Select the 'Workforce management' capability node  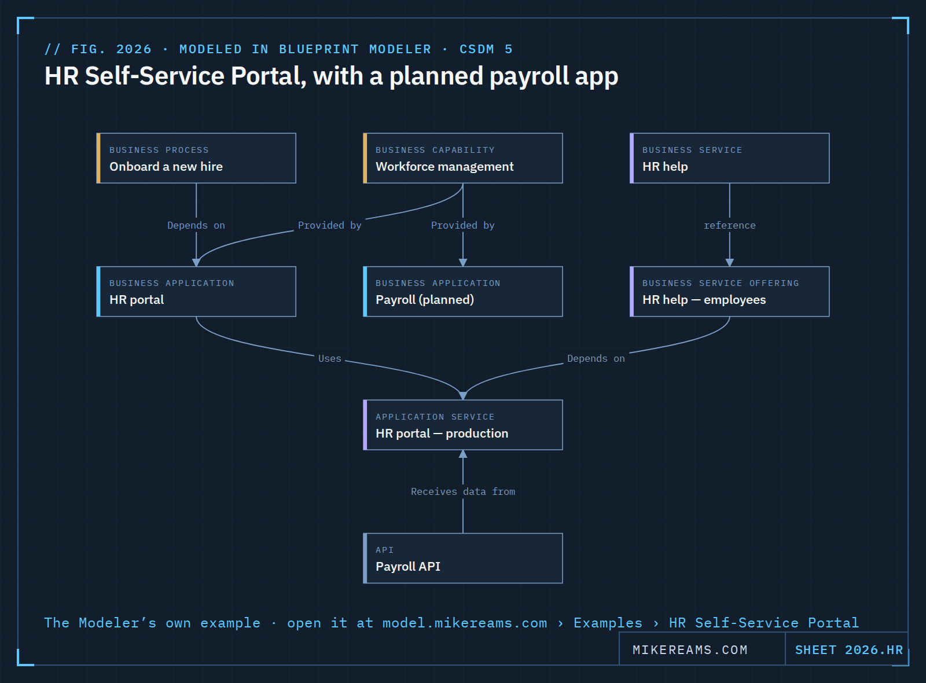(x=463, y=158)
